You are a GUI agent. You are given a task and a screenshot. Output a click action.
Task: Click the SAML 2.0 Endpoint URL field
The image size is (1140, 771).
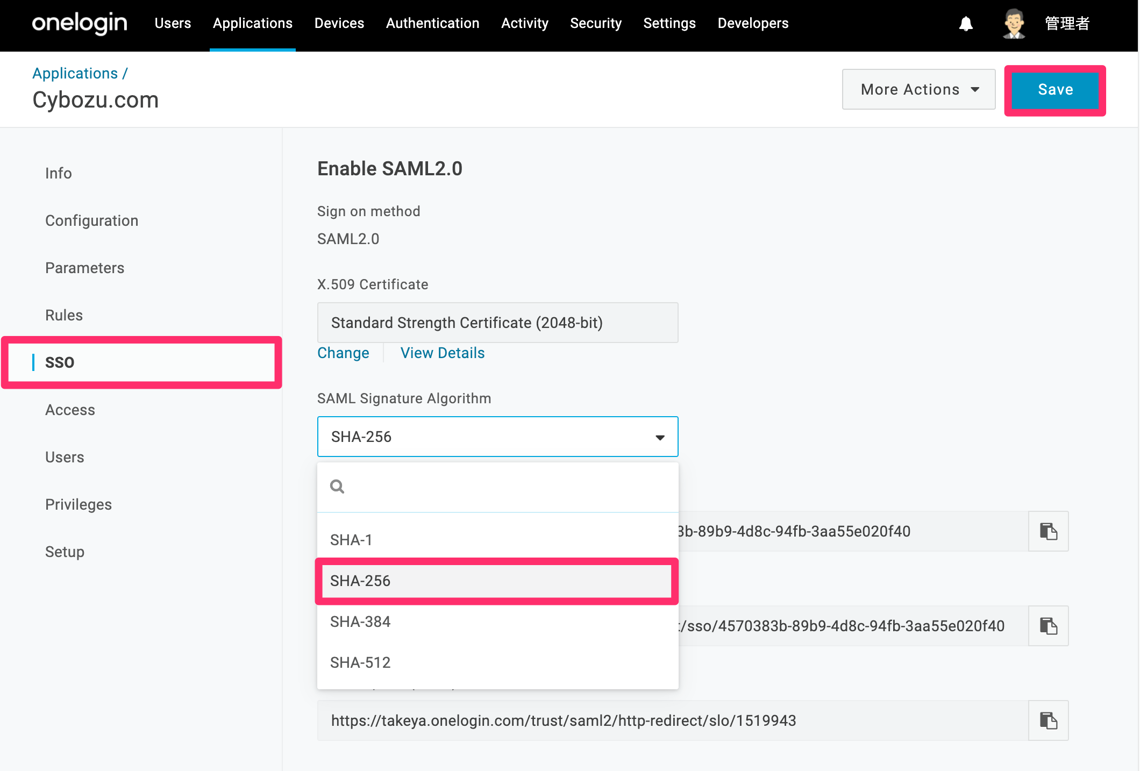pyautogui.click(x=853, y=626)
